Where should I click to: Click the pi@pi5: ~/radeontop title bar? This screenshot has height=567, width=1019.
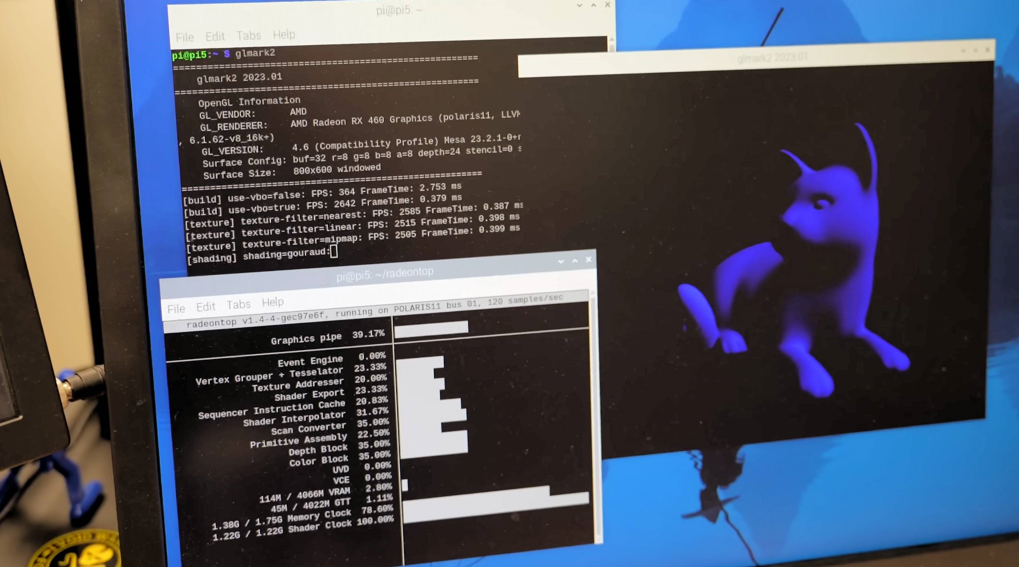(x=384, y=274)
